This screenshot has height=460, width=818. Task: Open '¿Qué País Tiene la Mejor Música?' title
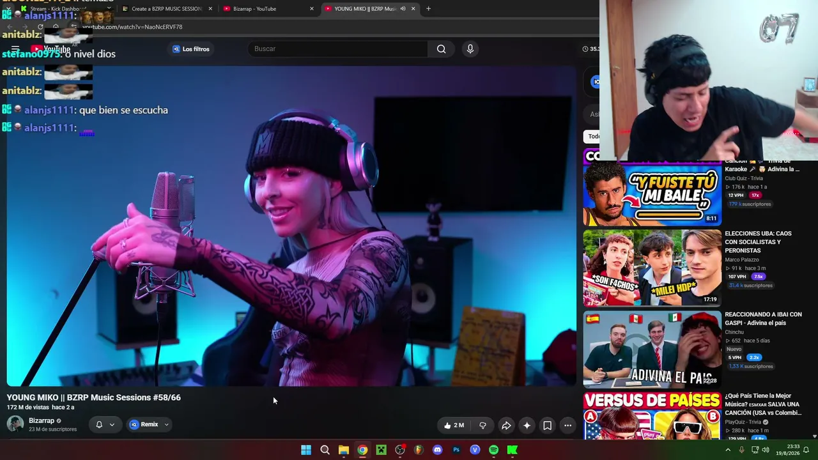point(763,404)
